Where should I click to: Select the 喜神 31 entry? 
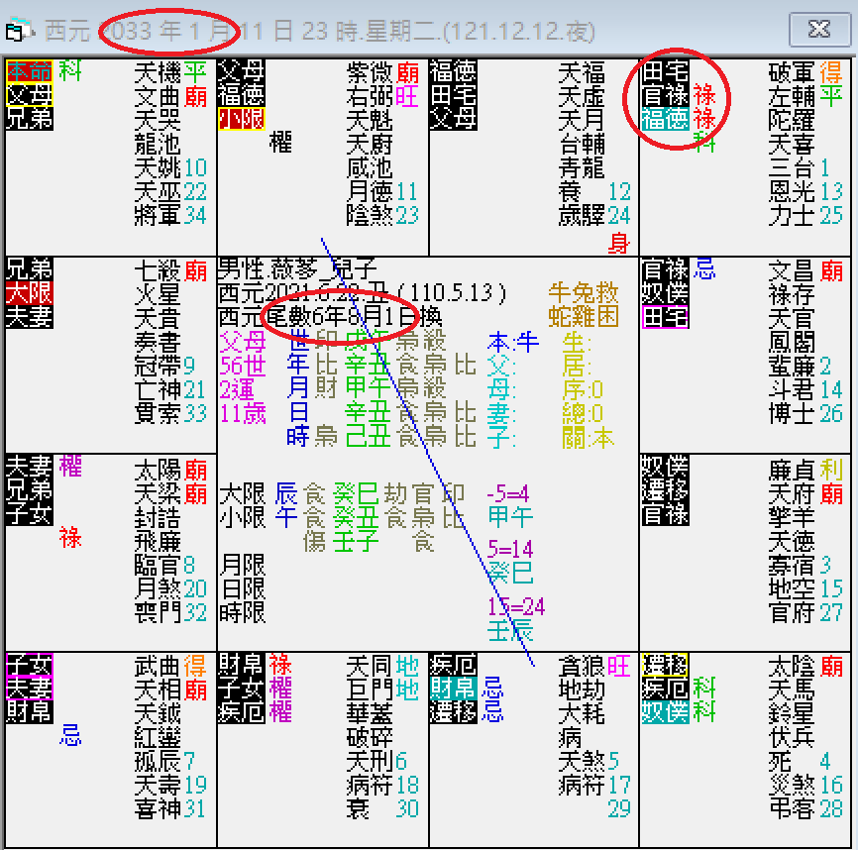click(170, 808)
